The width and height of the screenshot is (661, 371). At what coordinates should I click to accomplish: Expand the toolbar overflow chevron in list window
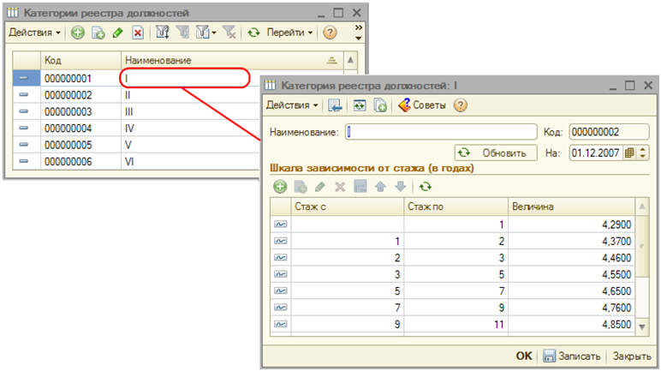pos(358,33)
